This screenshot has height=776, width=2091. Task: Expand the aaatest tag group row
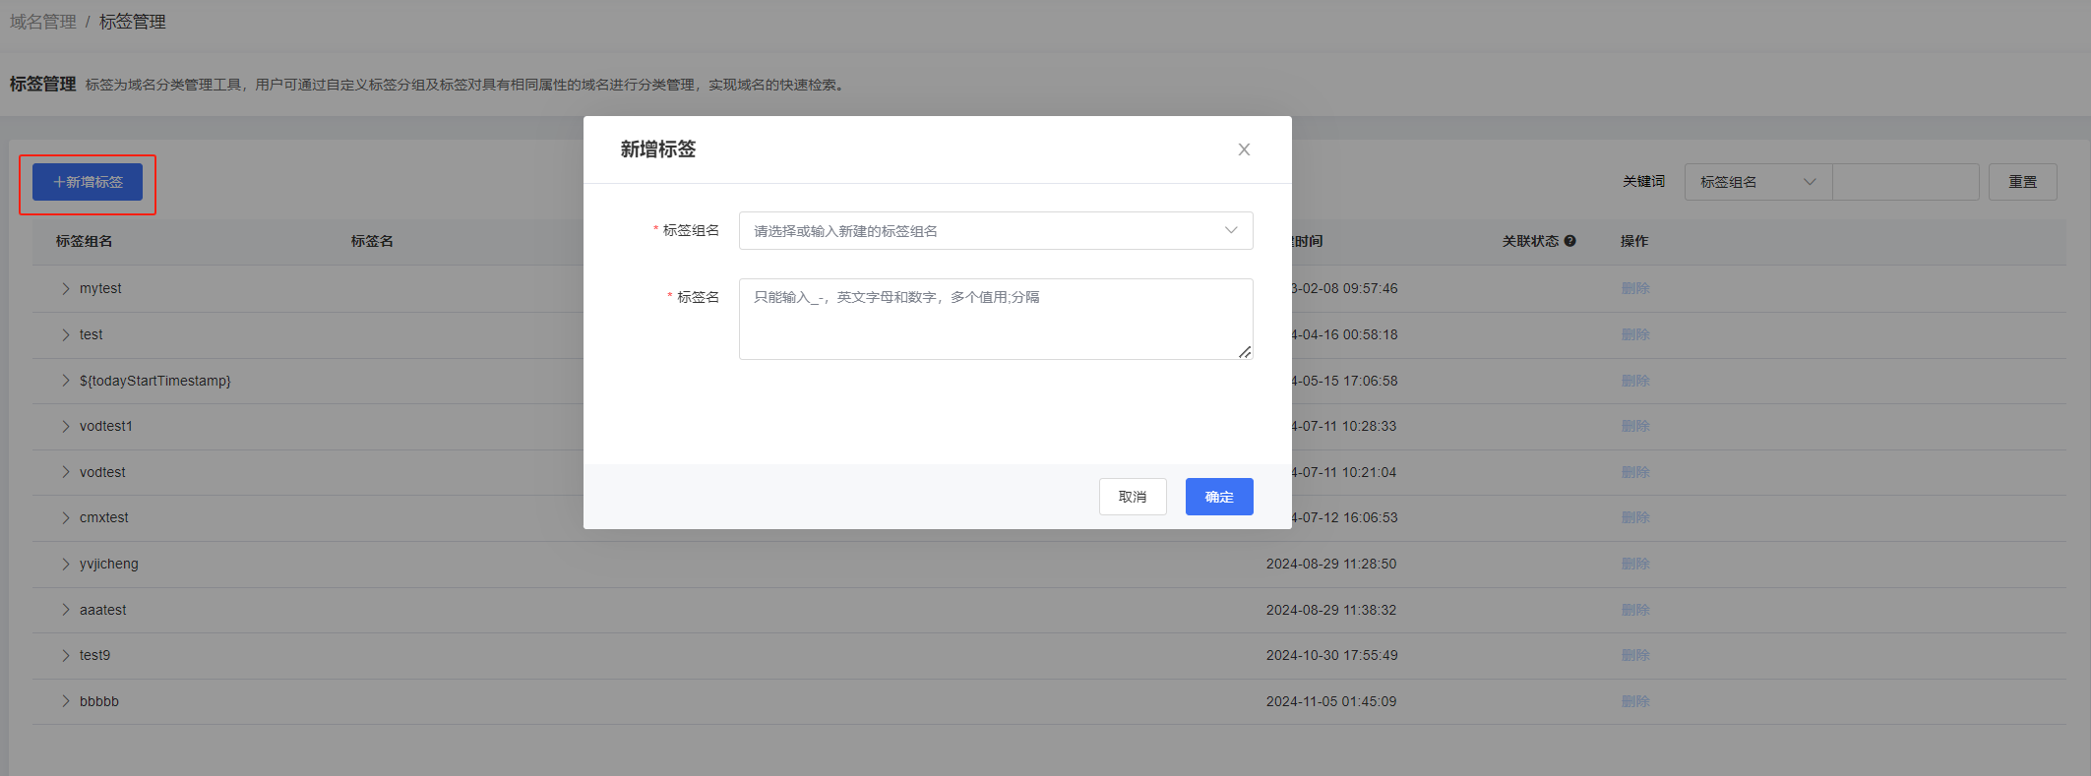pos(66,610)
